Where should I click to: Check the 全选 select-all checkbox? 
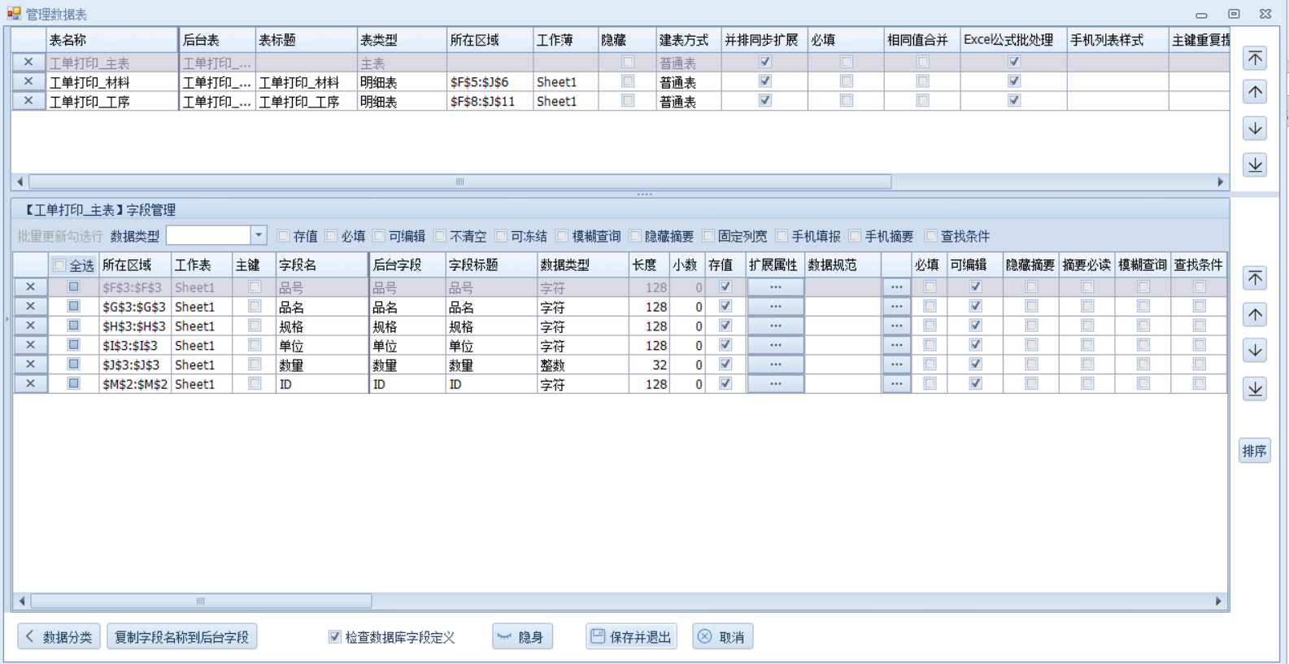(59, 265)
